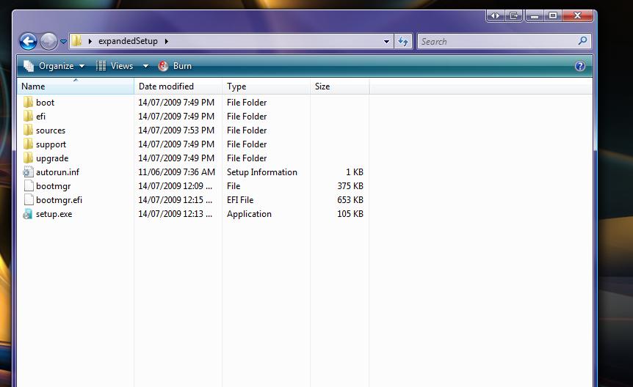Select the sources folder

point(50,130)
